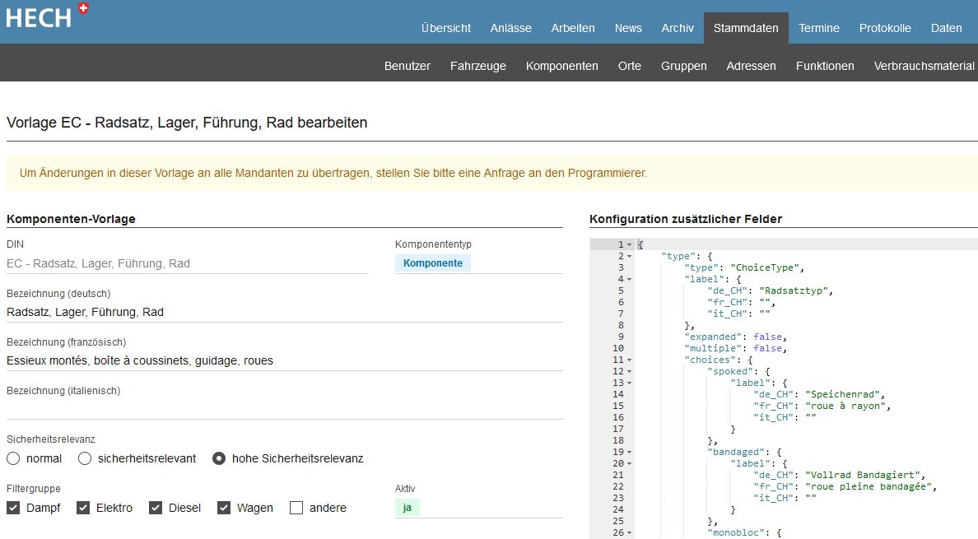Toggle the Elektro checkbox
The width and height of the screenshot is (978, 539).
tap(83, 508)
